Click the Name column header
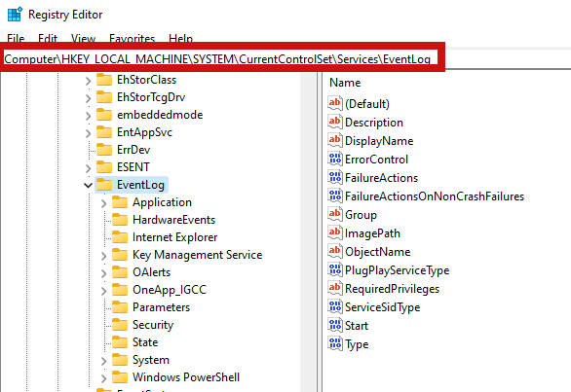The width and height of the screenshot is (571, 392). [345, 83]
